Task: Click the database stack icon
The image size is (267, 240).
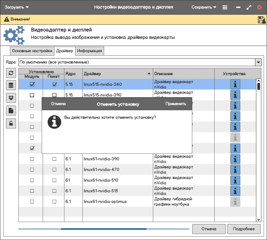Action: [11, 86]
